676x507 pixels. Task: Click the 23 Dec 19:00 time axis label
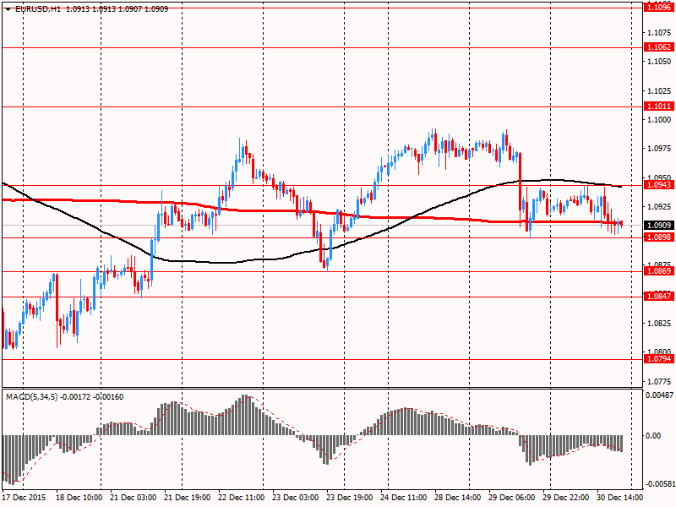[x=350, y=497]
